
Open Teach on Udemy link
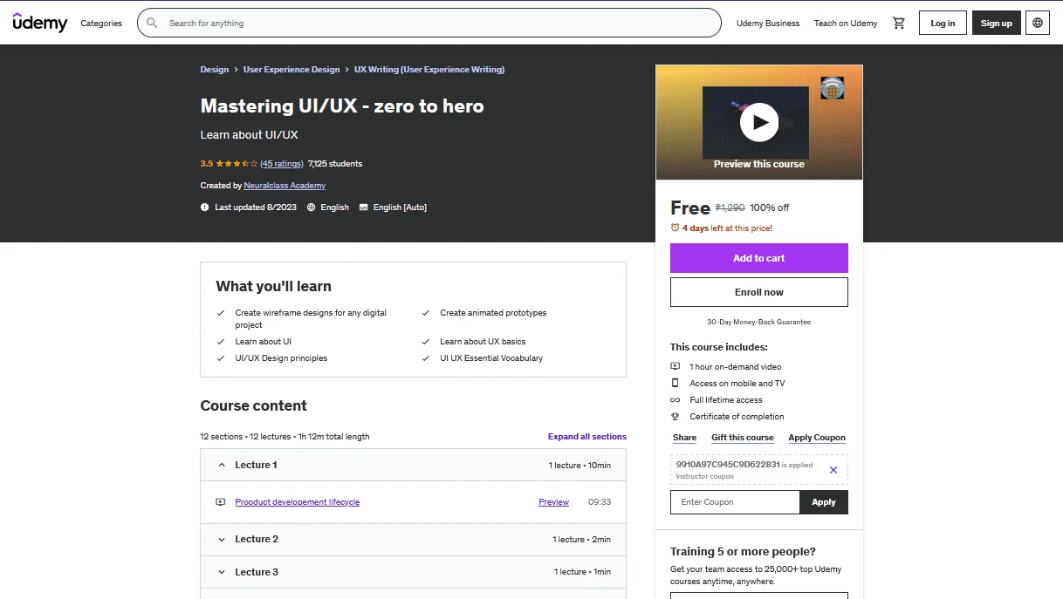click(846, 24)
